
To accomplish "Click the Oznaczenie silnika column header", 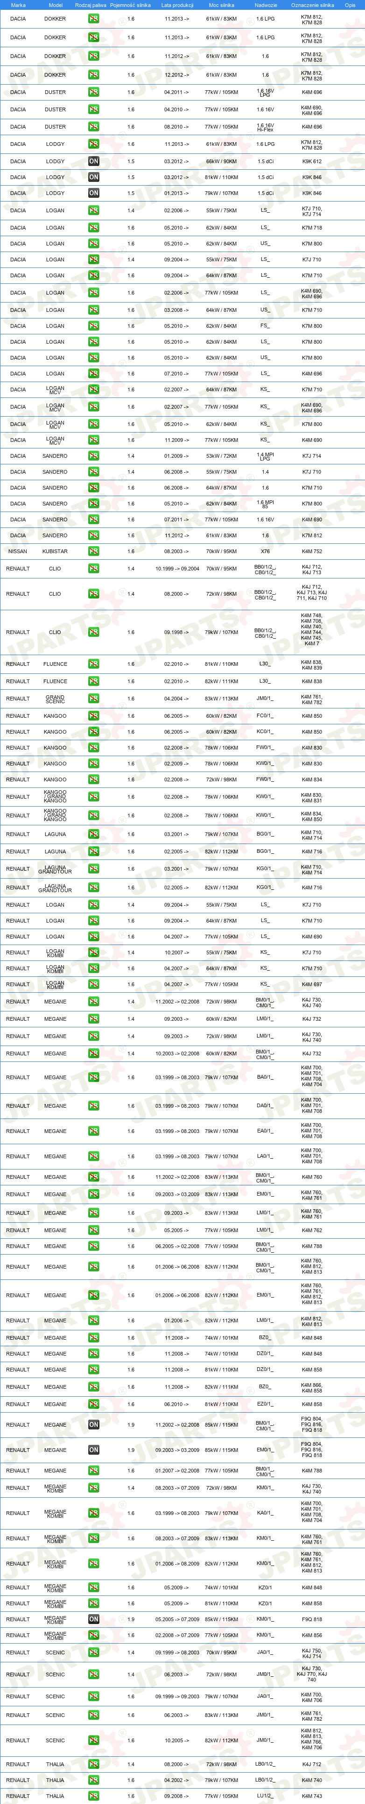I will tap(313, 5).
